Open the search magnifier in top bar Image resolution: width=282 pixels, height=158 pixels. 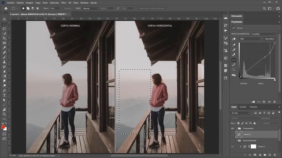point(264,8)
